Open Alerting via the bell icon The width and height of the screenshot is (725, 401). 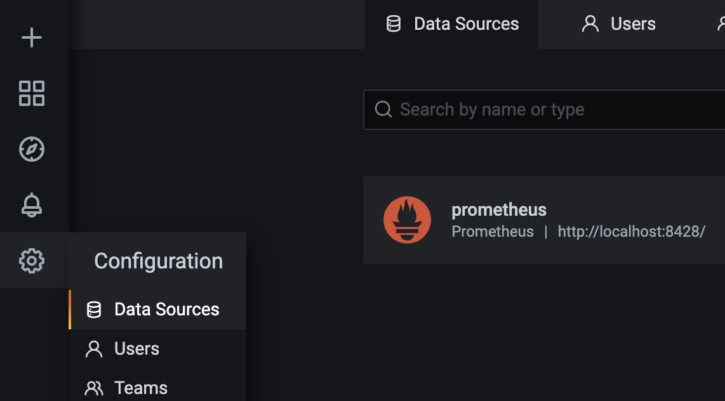click(32, 205)
